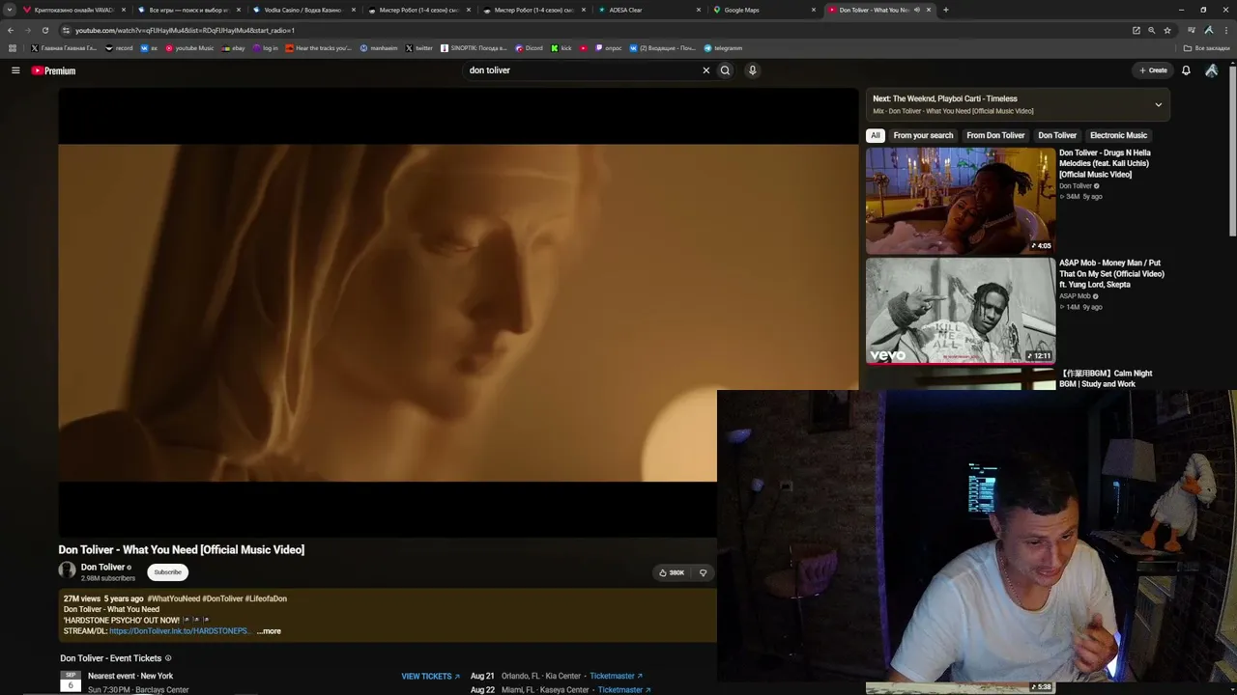Open the page zoom magnifier in address bar
Image resolution: width=1237 pixels, height=695 pixels.
click(x=1151, y=30)
